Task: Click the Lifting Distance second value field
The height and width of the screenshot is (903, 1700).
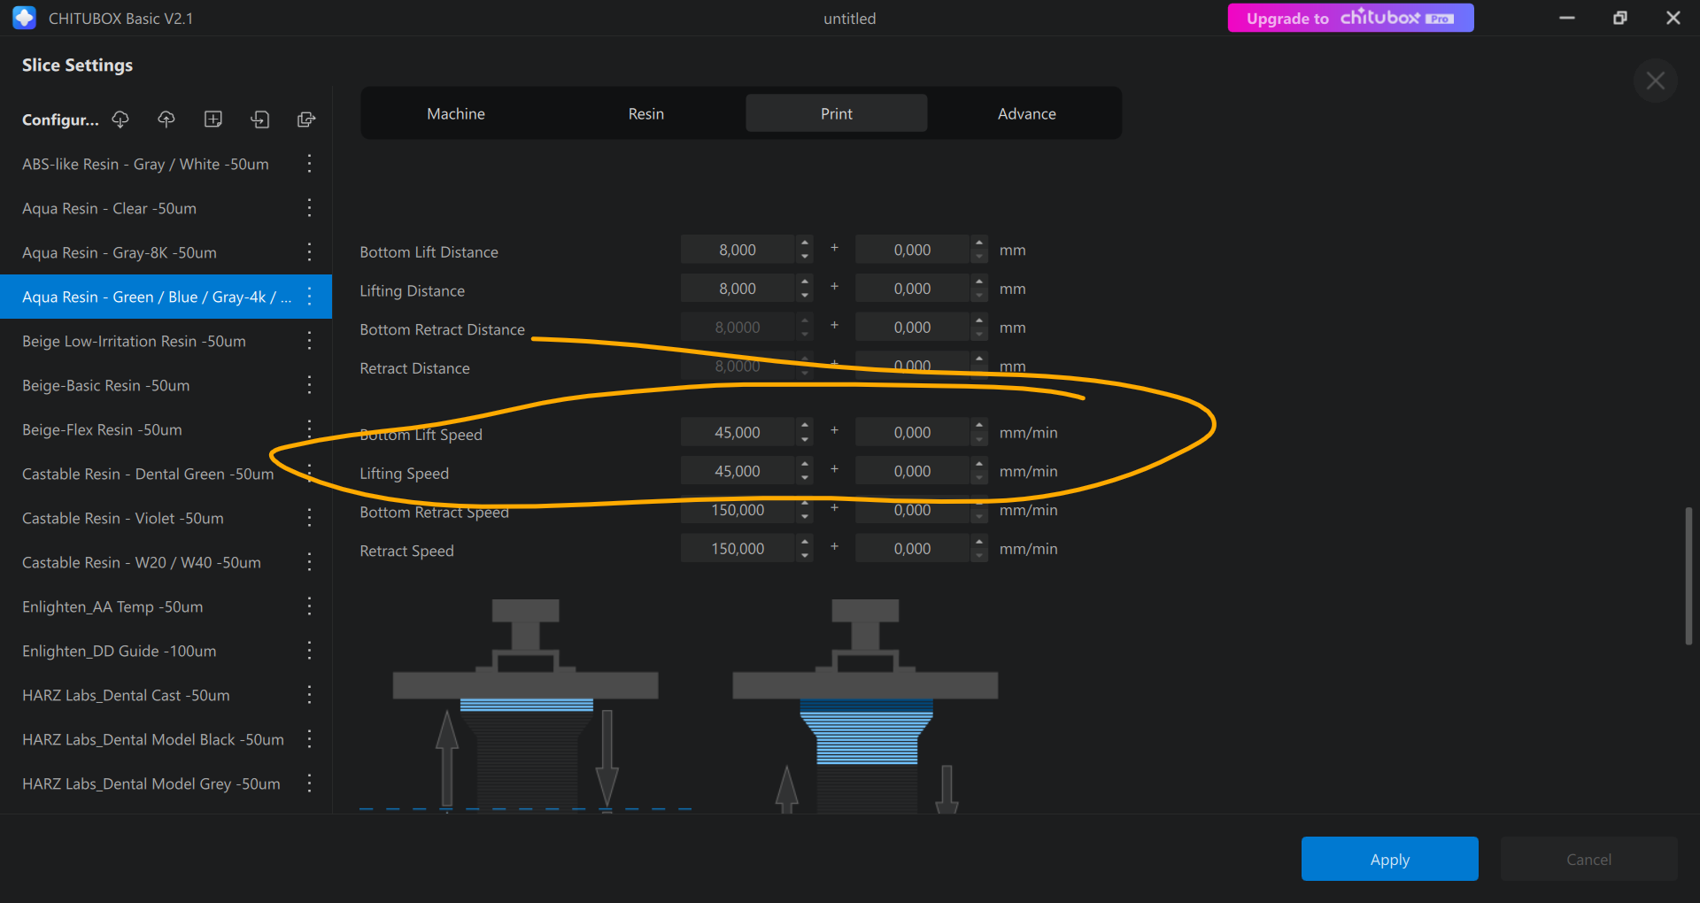Action: point(912,289)
